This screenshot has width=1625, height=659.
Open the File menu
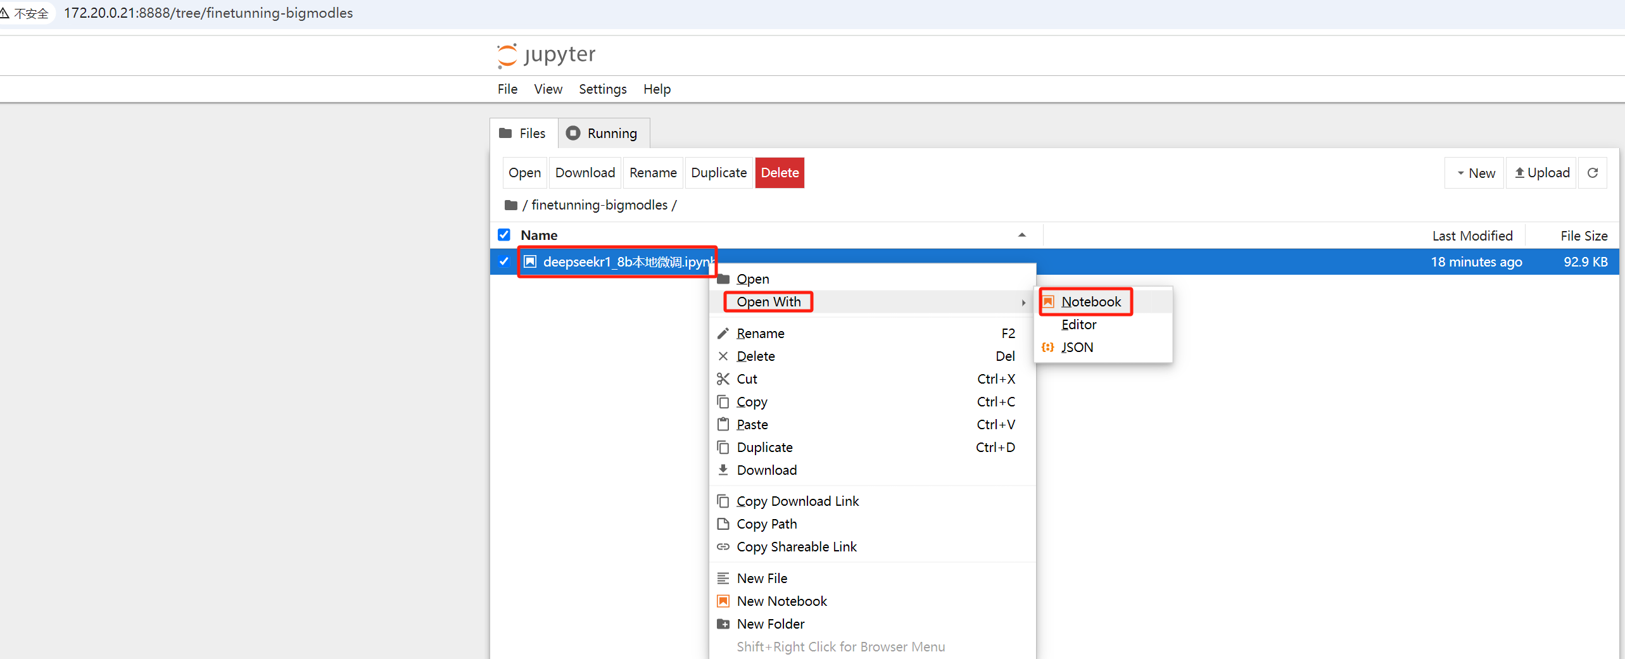(x=507, y=89)
